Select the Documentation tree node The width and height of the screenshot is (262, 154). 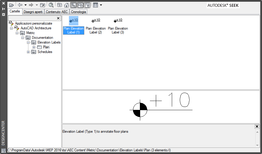[43, 38]
